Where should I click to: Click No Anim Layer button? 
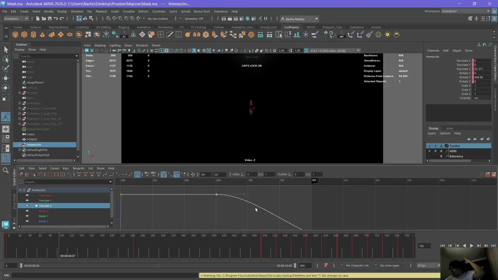point(389,265)
